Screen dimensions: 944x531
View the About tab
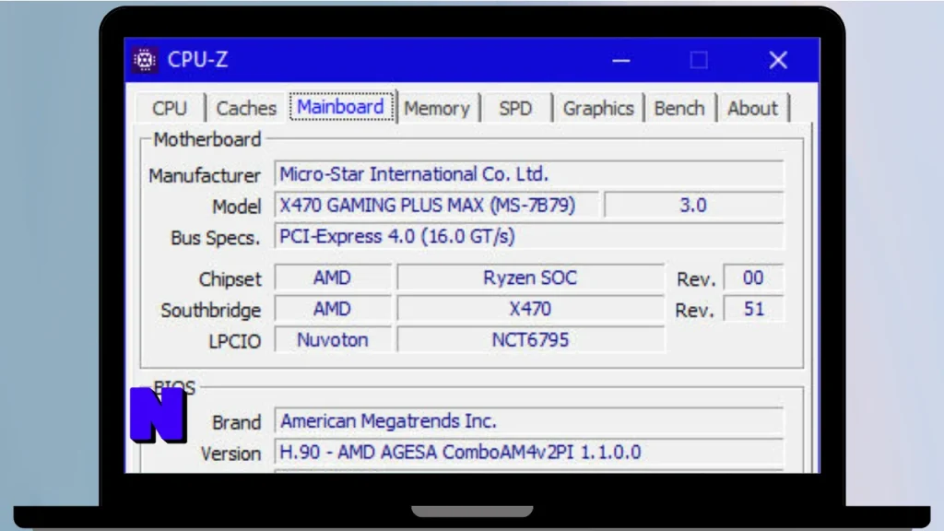coord(752,109)
